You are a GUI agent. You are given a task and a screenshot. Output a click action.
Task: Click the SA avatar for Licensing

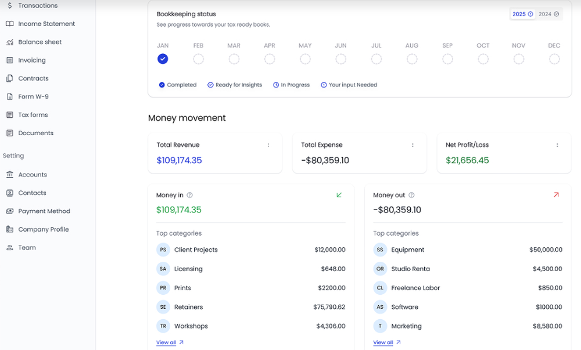tap(163, 269)
